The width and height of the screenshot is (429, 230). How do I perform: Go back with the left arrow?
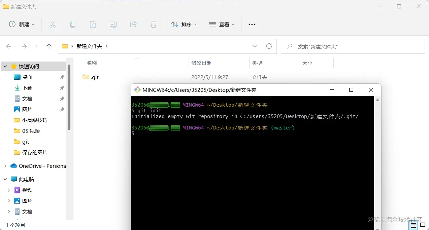pos(9,46)
